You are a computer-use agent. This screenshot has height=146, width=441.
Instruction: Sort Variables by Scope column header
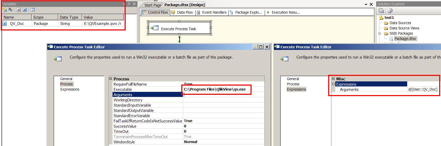tap(45, 17)
